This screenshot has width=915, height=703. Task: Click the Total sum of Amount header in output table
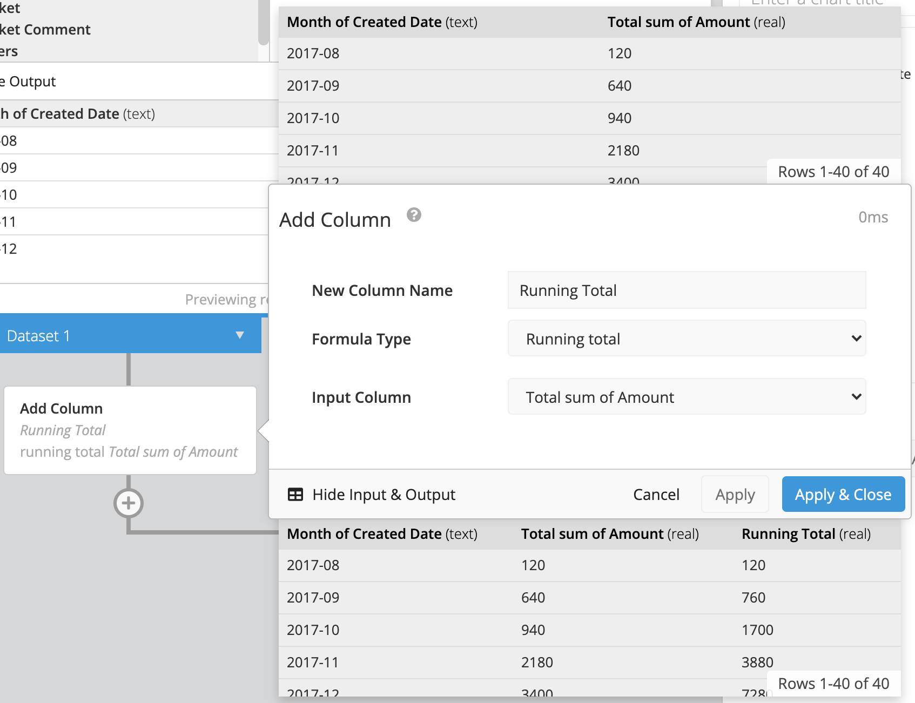click(x=610, y=534)
